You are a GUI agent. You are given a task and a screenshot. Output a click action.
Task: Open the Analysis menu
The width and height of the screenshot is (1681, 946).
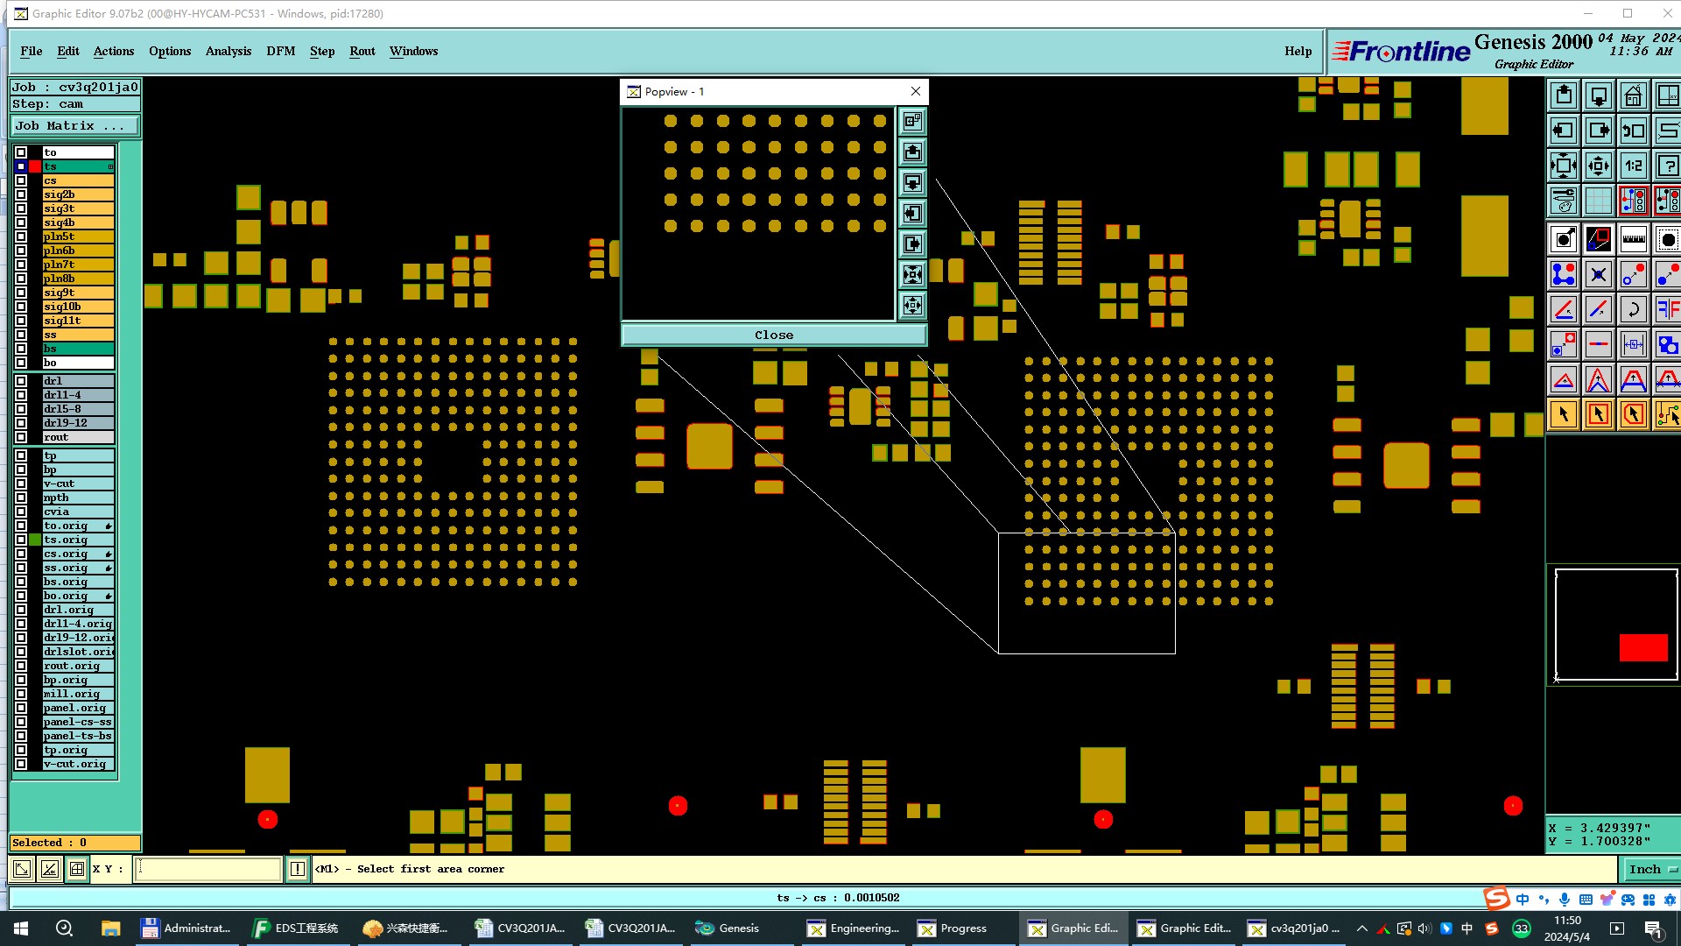coord(229,51)
